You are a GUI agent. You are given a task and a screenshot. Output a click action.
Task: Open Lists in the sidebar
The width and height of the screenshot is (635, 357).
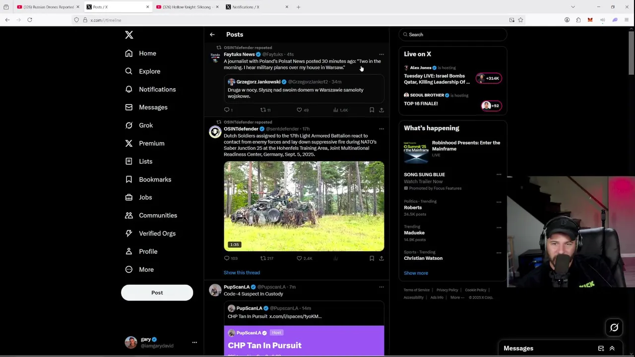tap(139, 161)
